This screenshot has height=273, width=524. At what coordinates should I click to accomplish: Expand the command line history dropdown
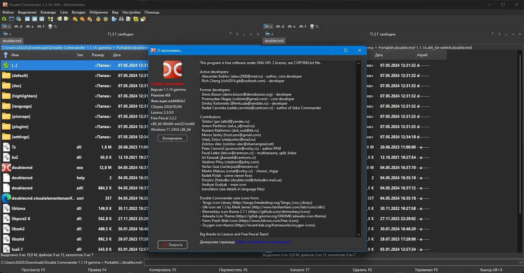(520, 262)
